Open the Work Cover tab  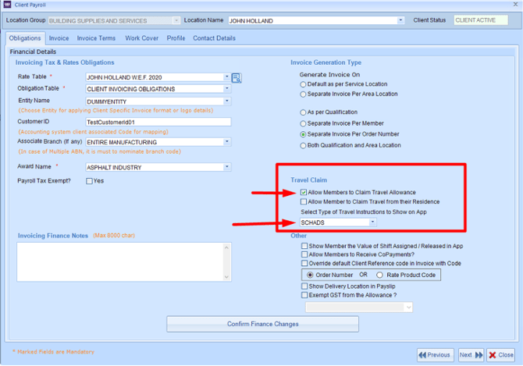[x=142, y=37]
